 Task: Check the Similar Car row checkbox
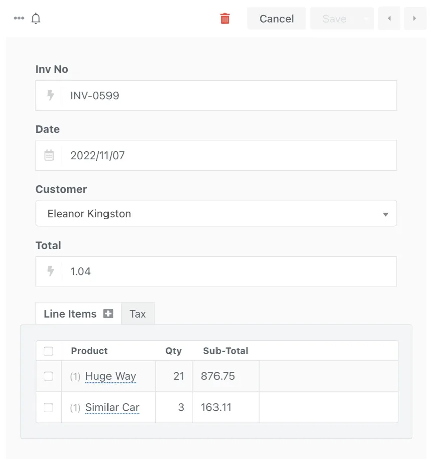[x=48, y=407]
